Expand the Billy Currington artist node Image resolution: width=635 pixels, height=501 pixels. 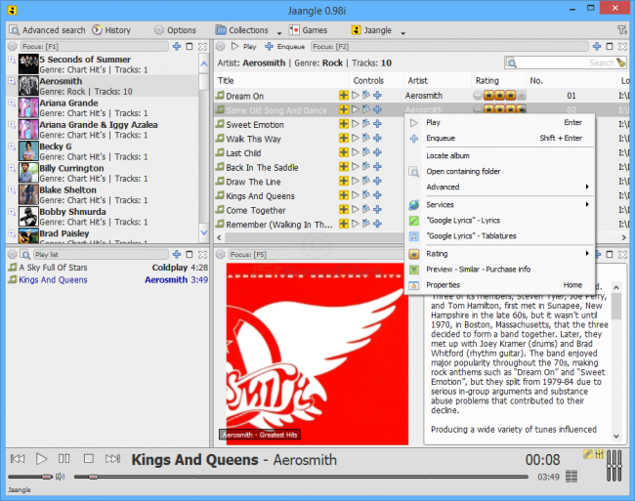click(x=12, y=168)
